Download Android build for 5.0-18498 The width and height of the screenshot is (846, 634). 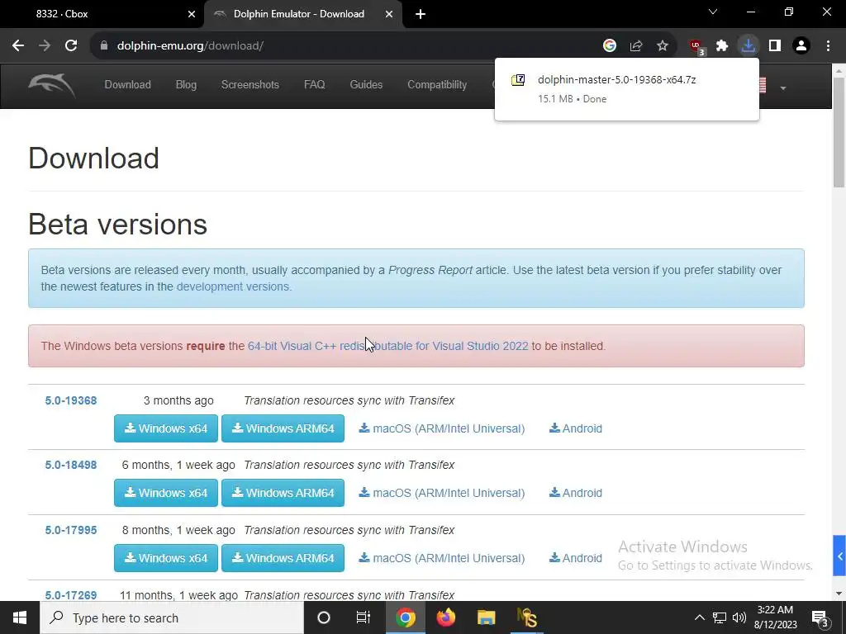tap(576, 493)
